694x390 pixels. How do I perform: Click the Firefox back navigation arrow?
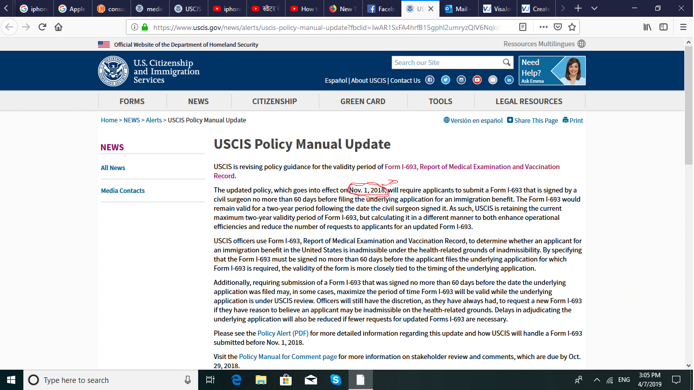[x=9, y=27]
